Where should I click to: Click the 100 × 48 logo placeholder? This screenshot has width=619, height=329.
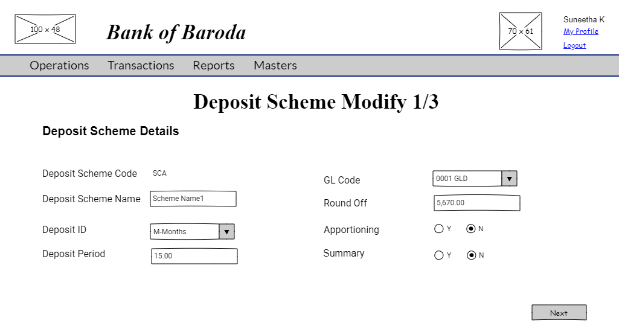[45, 29]
